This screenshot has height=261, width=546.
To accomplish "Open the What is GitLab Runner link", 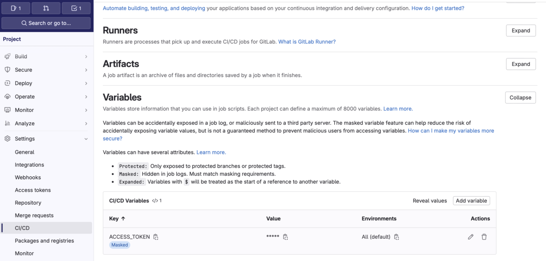I will click(x=307, y=41).
